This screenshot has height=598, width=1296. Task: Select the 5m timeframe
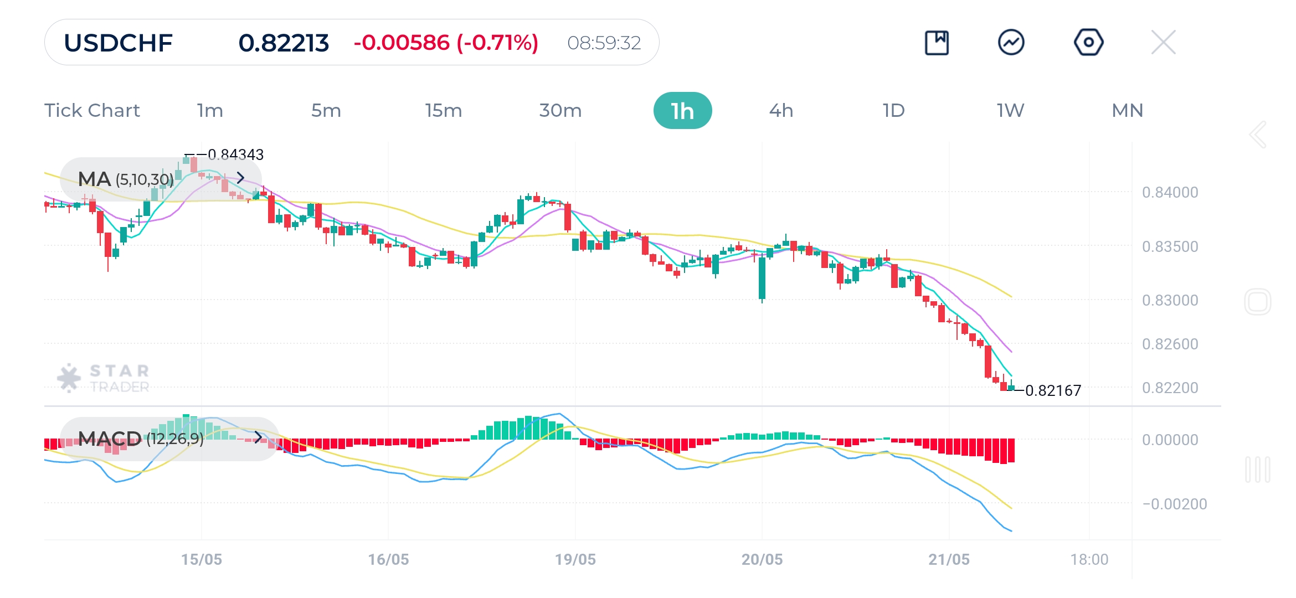(326, 111)
